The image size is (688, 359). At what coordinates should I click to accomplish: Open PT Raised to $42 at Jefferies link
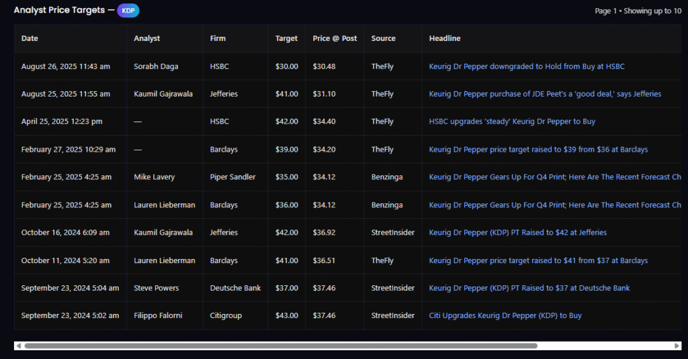coord(517,232)
